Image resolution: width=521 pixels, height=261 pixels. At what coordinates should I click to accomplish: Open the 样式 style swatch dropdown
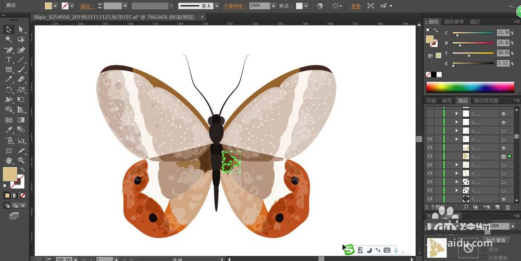pos(306,6)
